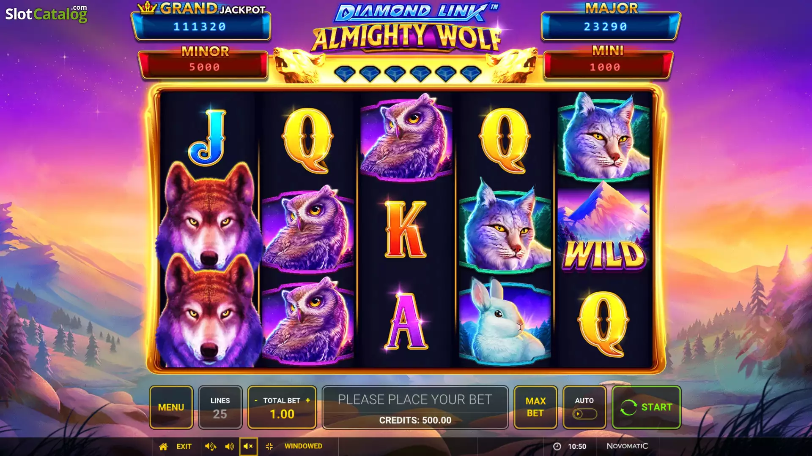Toggle the AUTO play switch
The height and width of the screenshot is (456, 812).
click(584, 414)
